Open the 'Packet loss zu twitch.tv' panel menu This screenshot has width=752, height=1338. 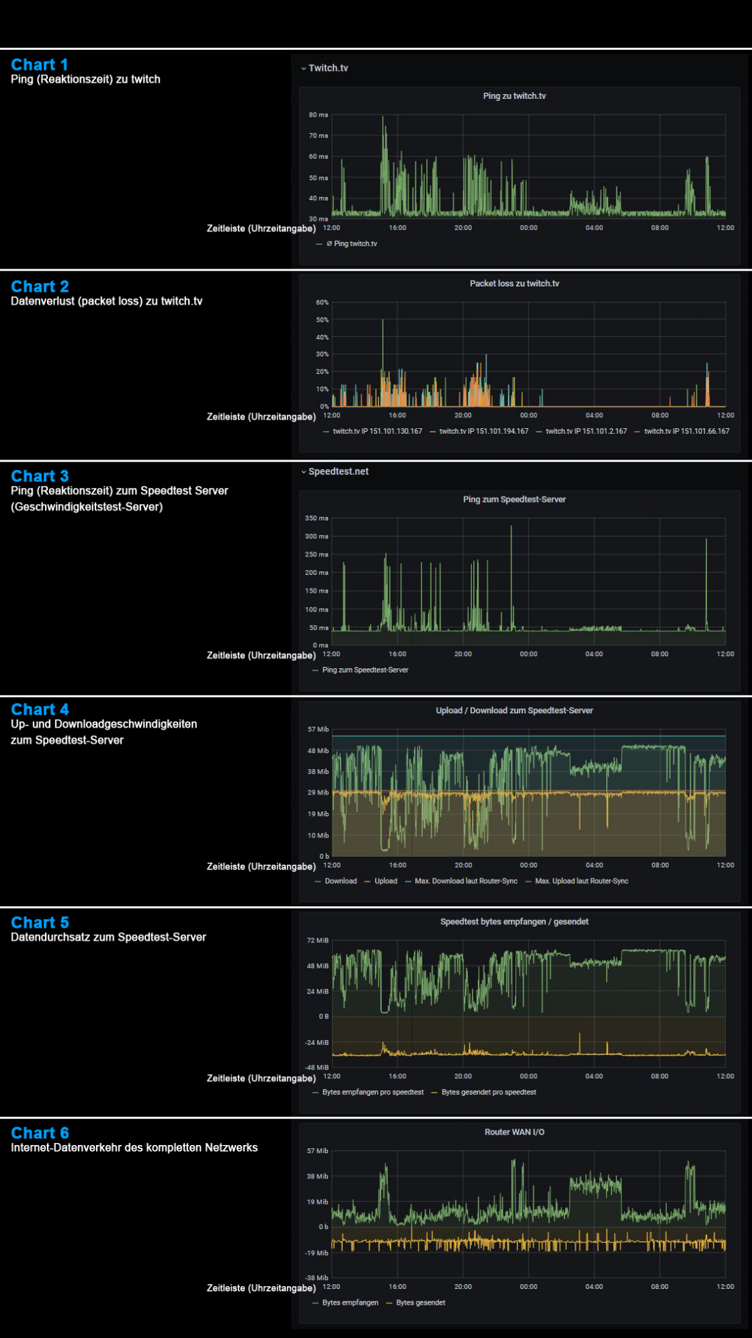(514, 284)
